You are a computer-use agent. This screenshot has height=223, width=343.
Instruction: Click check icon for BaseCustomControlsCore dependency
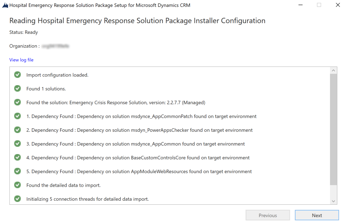pos(18,158)
